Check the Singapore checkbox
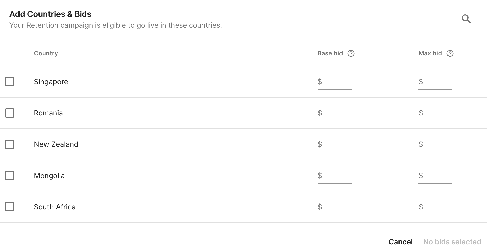 click(10, 82)
